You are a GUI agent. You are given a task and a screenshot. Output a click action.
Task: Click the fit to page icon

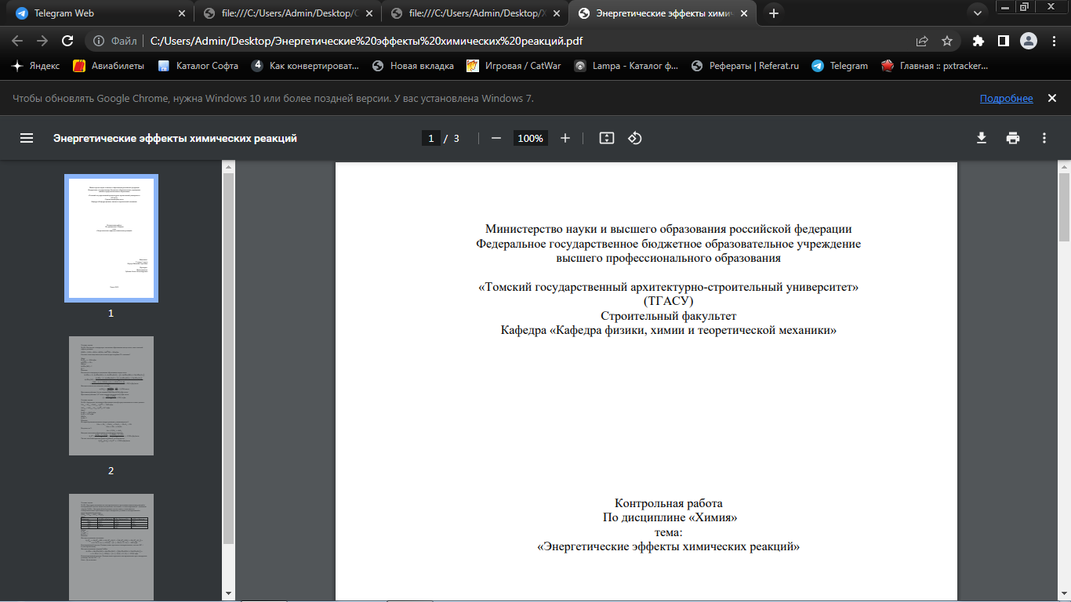coord(606,138)
